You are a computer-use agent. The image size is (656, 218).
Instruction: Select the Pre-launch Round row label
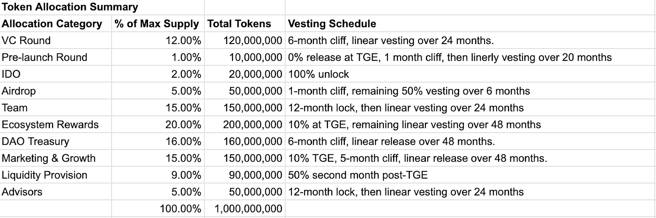[x=56, y=57]
